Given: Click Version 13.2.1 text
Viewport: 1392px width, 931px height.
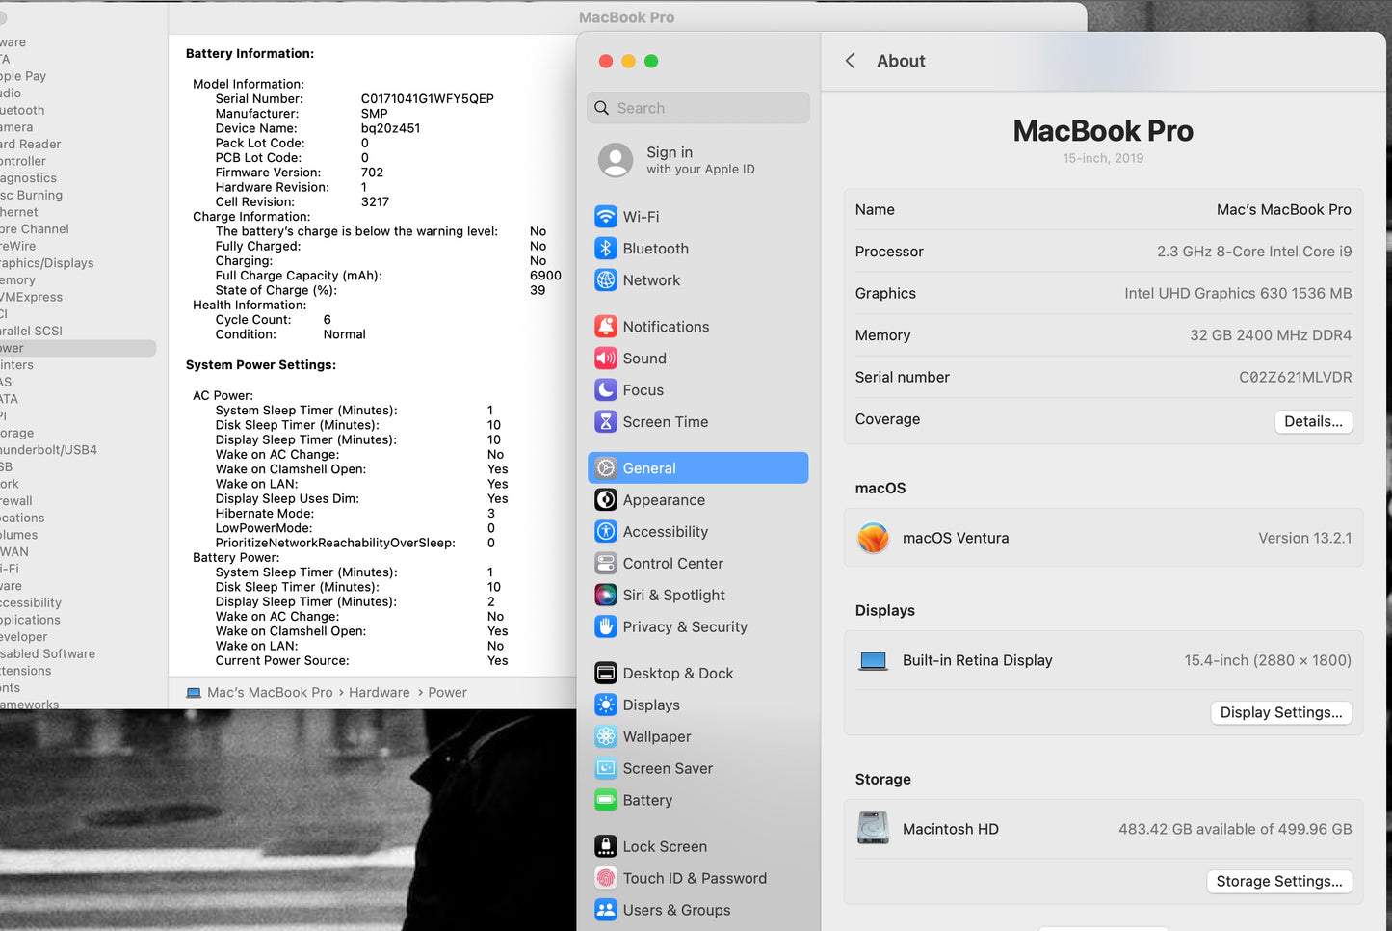Looking at the screenshot, I should pyautogui.click(x=1304, y=539).
